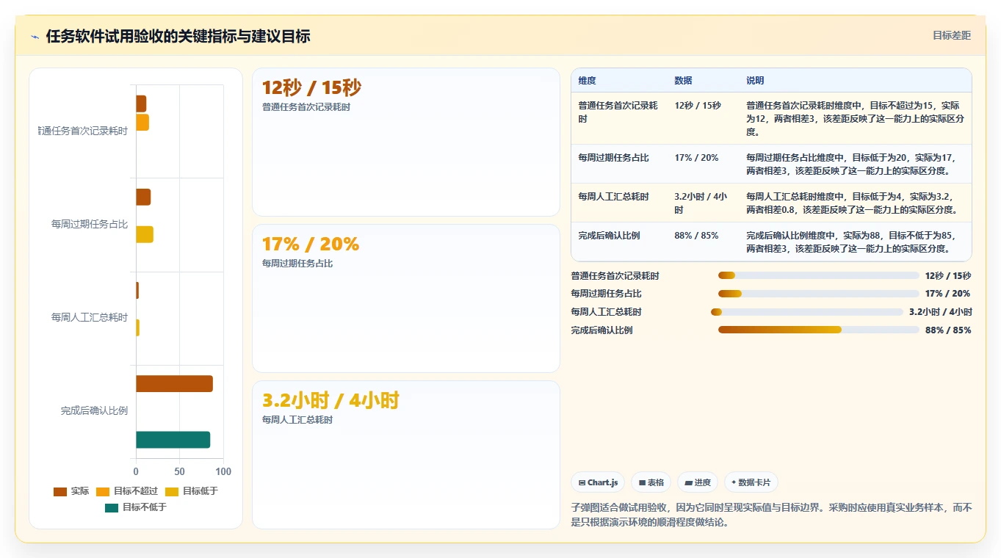This screenshot has height=558, width=1001.
Task: Click table cell 每周人工汇总耗时 in 维度 column
Action: coord(619,203)
